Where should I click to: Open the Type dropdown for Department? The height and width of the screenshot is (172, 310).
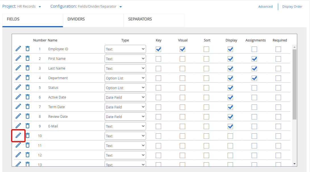pos(125,78)
